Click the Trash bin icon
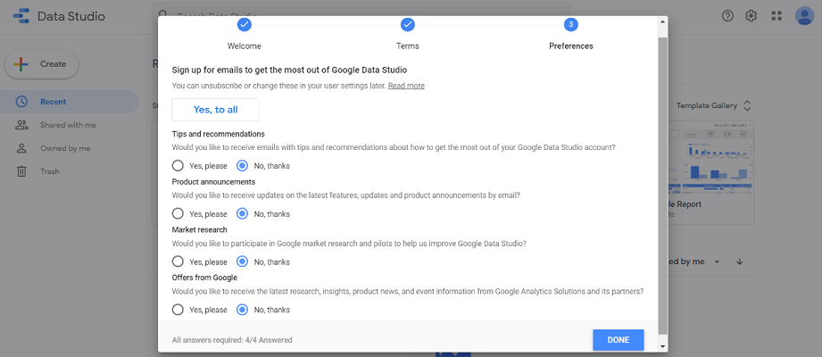Viewport: 822px width, 357px height. (x=21, y=171)
